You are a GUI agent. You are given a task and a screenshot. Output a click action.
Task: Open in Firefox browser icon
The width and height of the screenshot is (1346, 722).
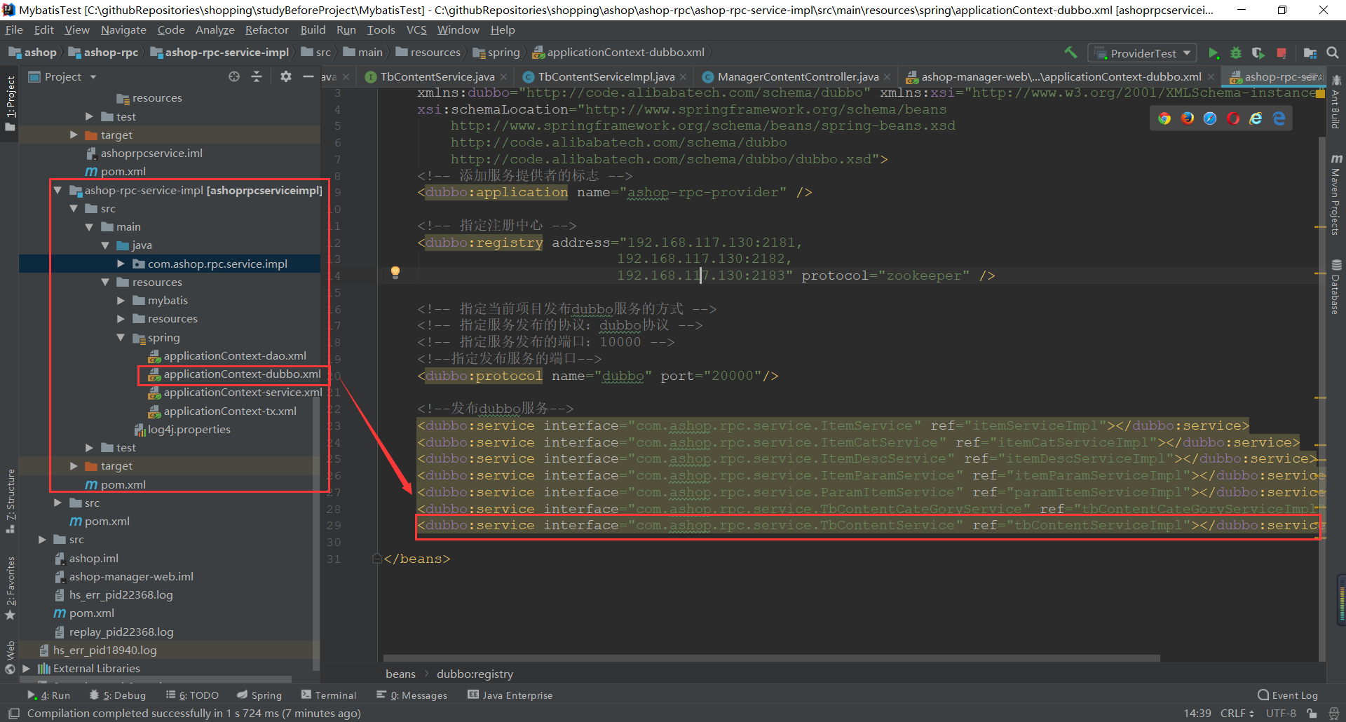click(1188, 118)
